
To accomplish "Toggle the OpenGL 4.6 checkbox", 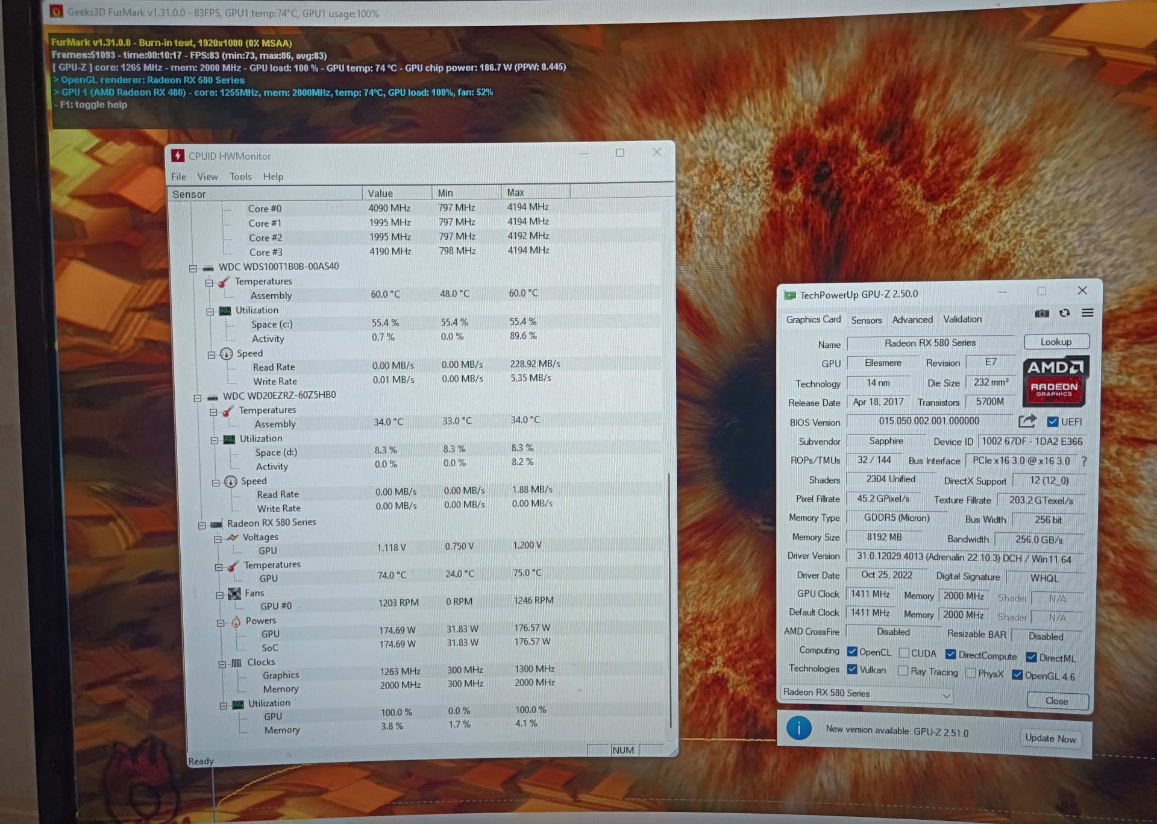I will point(1017,675).
